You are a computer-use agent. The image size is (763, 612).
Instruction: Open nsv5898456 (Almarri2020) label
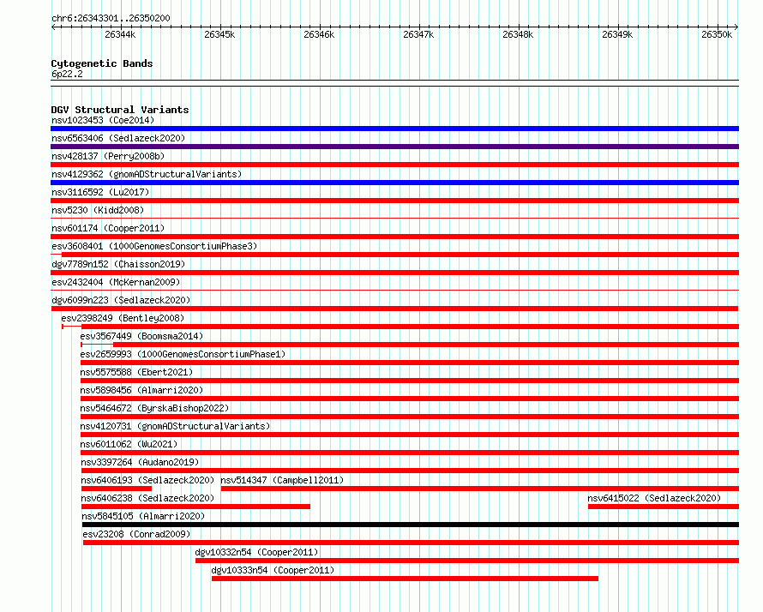click(x=141, y=390)
